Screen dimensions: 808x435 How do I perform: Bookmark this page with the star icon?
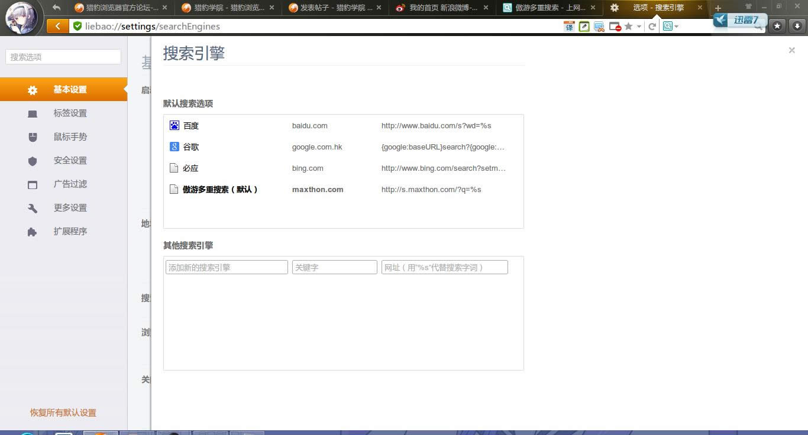(628, 27)
